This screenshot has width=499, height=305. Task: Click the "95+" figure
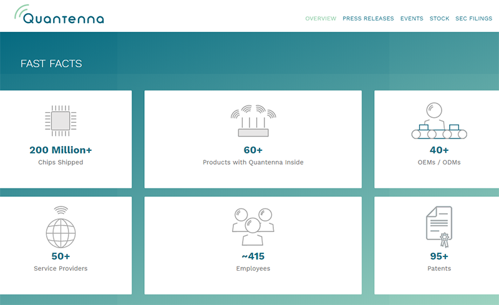[439, 256]
